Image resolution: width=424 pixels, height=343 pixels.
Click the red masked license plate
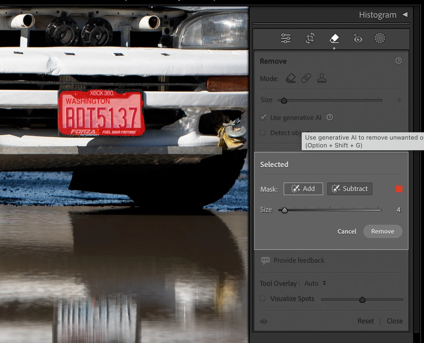[101, 114]
